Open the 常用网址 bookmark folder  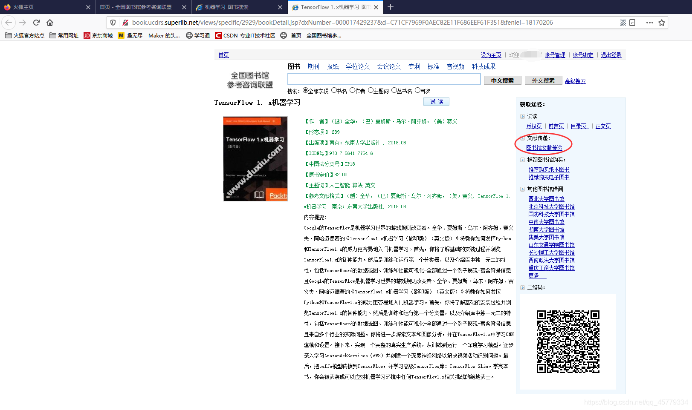click(x=64, y=36)
